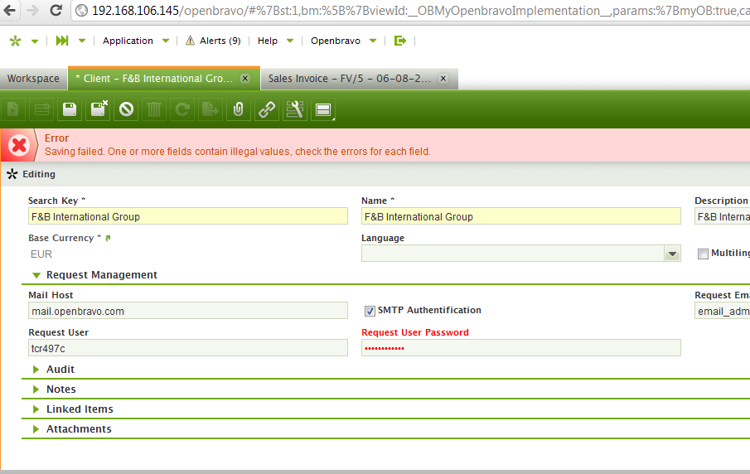The width and height of the screenshot is (750, 474).
Task: Click the Delete trash can icon
Action: [154, 109]
